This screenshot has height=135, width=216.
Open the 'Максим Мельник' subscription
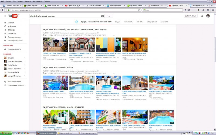[15, 62]
